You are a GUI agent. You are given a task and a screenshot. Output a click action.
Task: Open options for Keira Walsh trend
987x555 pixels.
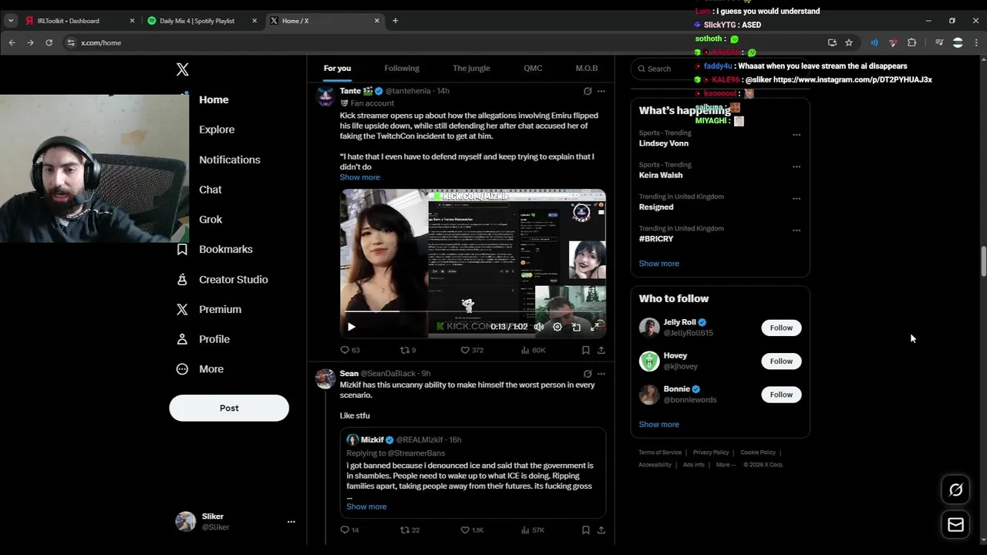pyautogui.click(x=797, y=166)
